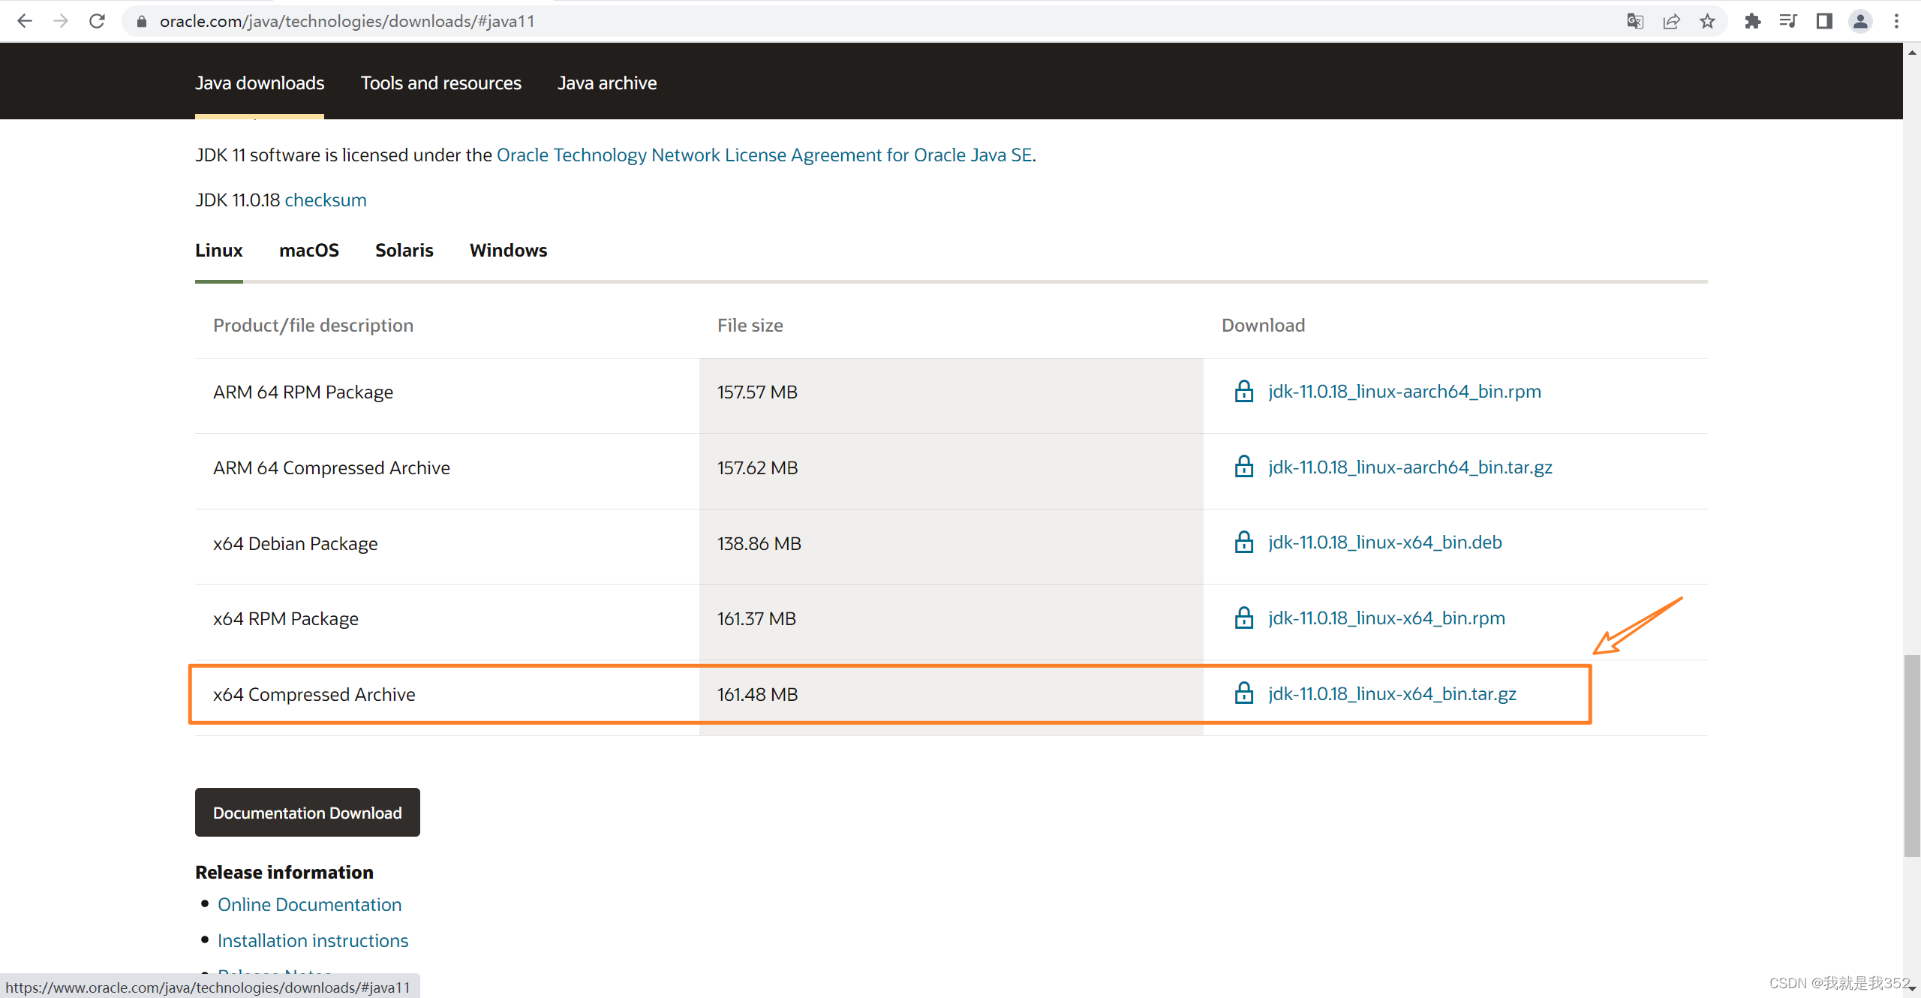Click lock icon beside aarch64 rpm download
Image resolution: width=1921 pixels, height=998 pixels.
pyautogui.click(x=1244, y=392)
